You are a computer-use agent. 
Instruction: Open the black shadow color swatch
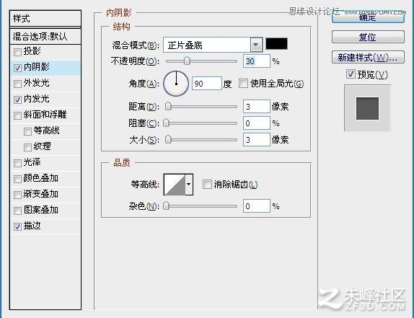click(x=276, y=44)
